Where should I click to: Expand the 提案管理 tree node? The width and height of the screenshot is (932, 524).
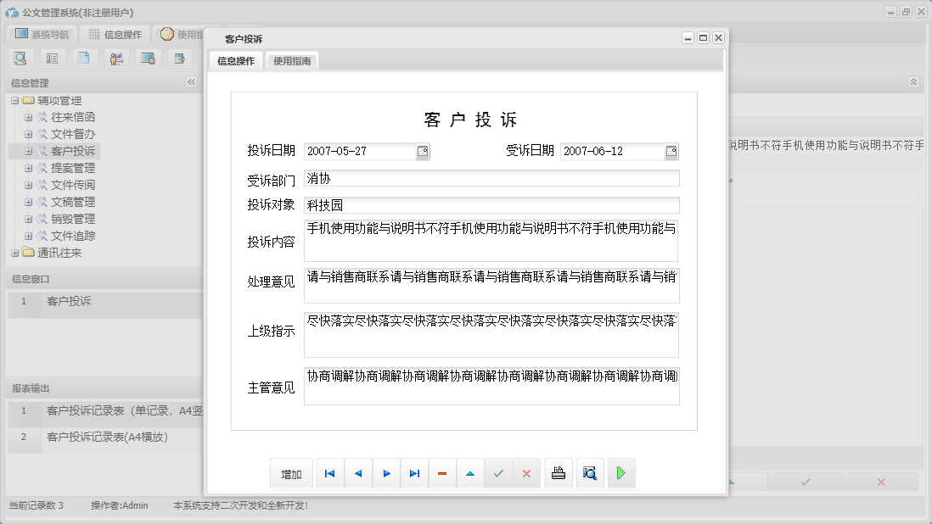click(29, 168)
